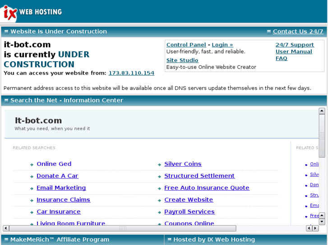This screenshot has height=245, width=328.
Task: Click the scroll up arrow of the inner frame
Action: click(322, 111)
